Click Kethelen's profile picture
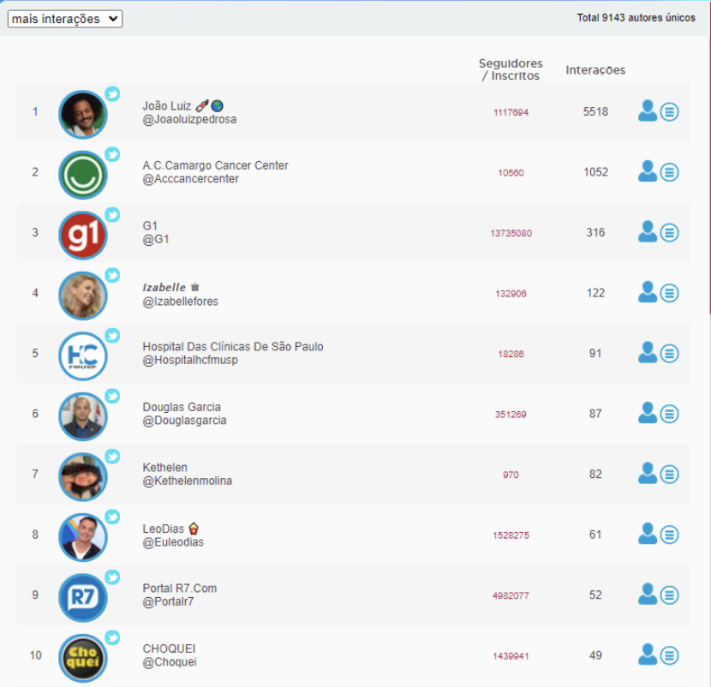The image size is (711, 687). pos(82,476)
